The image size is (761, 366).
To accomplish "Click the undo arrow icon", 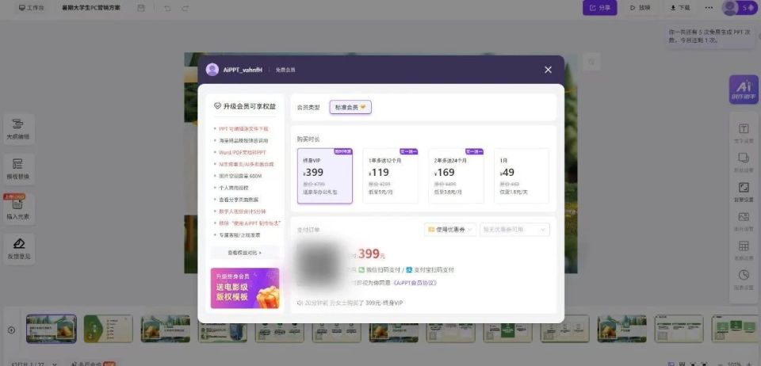I will (x=167, y=8).
